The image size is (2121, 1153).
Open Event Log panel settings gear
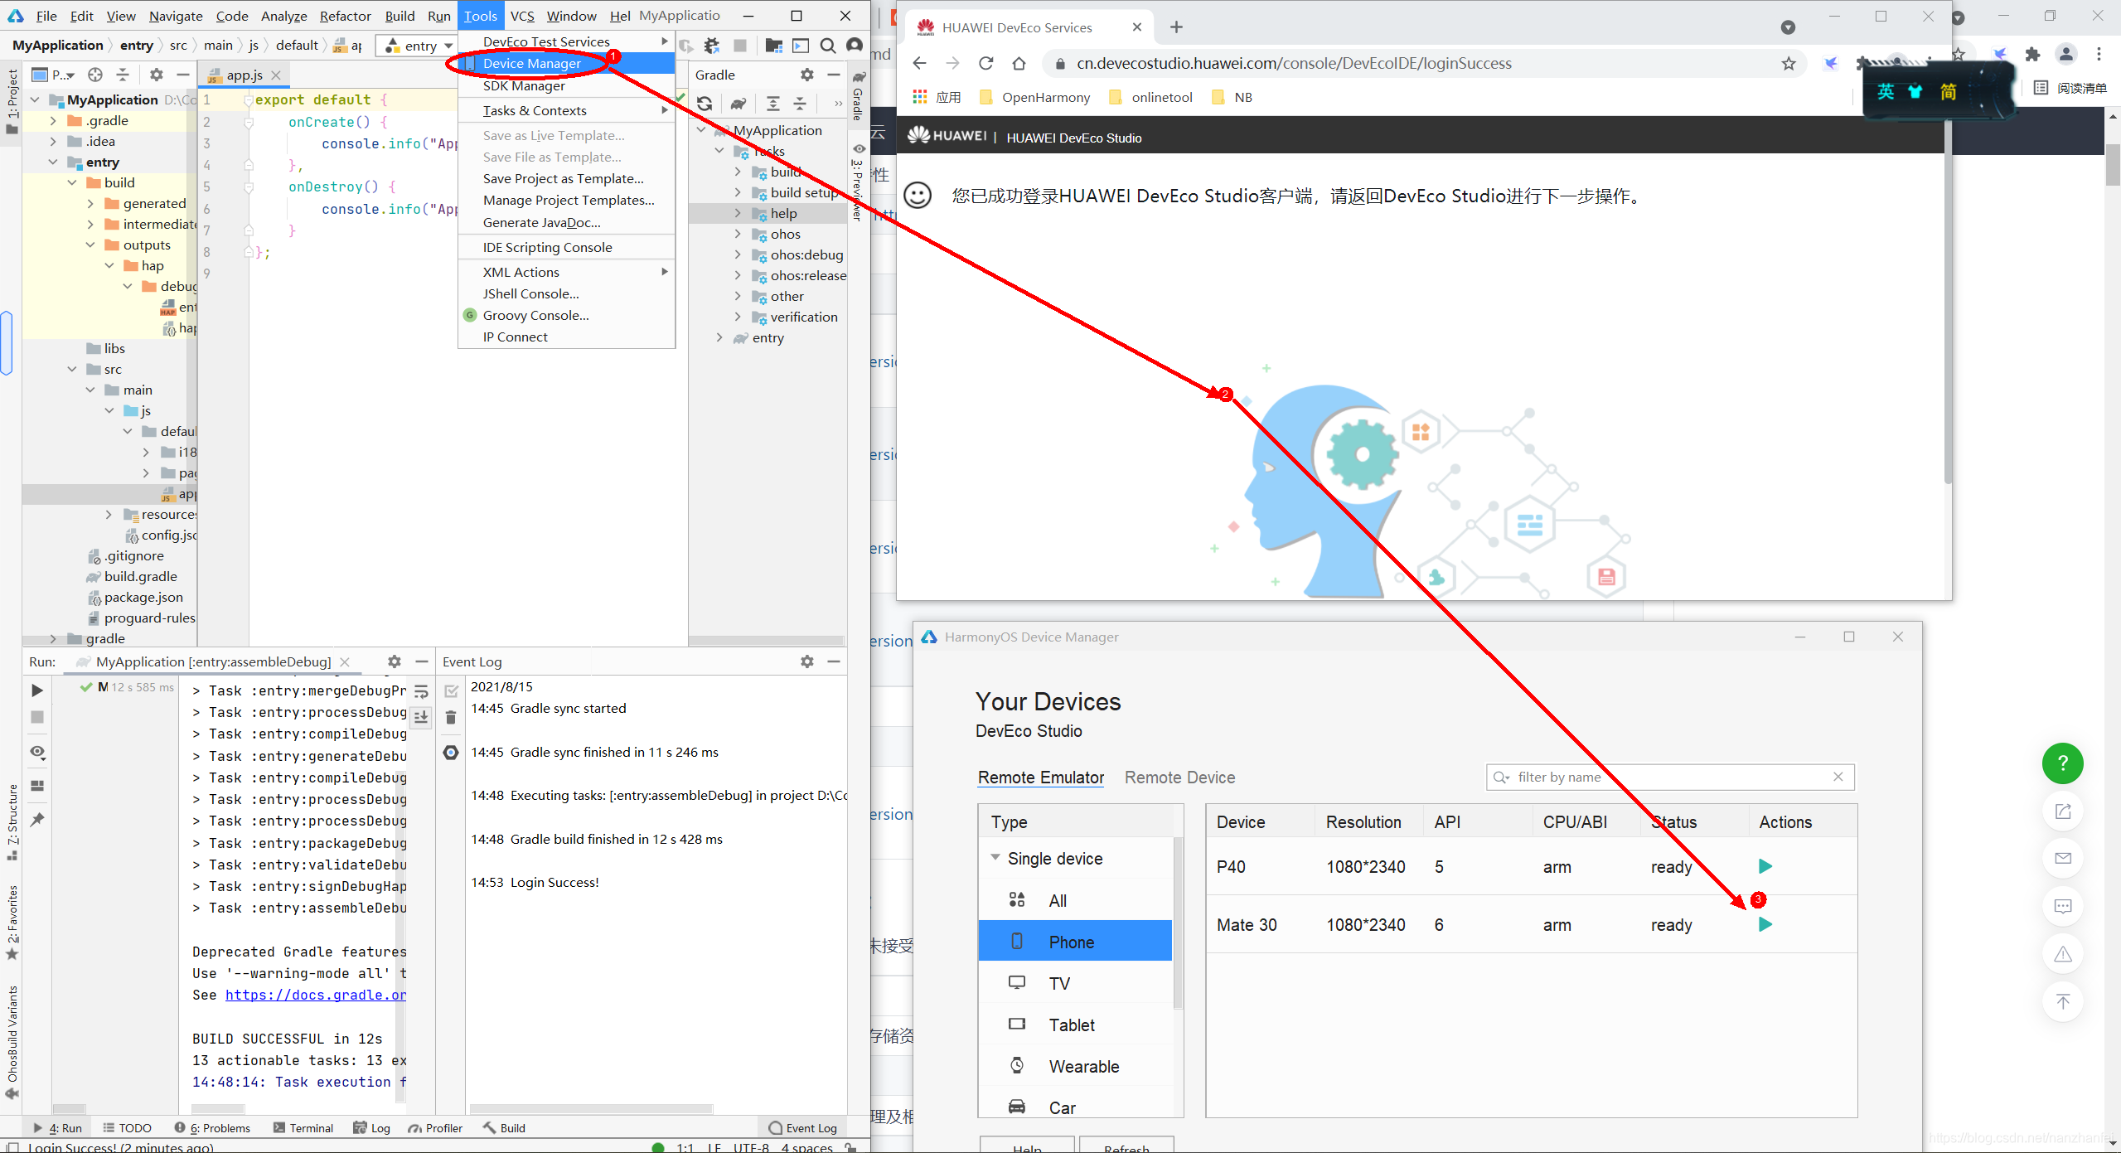pyautogui.click(x=807, y=661)
